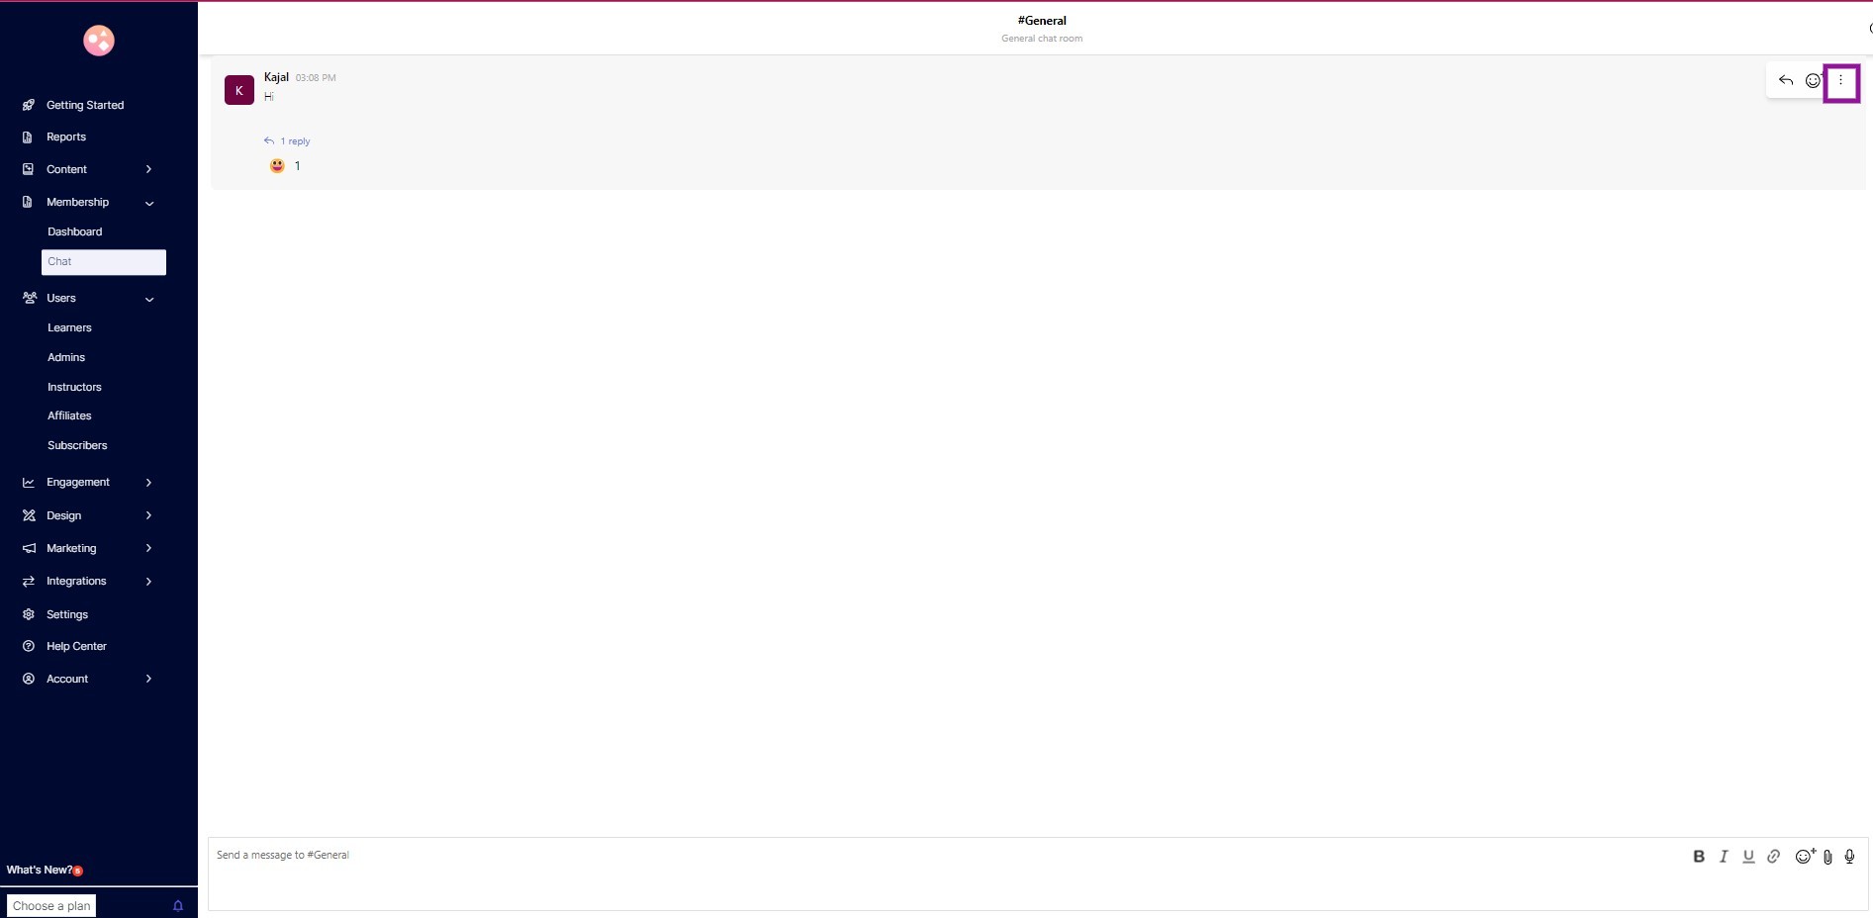Open the message more-options menu
The width and height of the screenshot is (1873, 918).
pos(1840,81)
